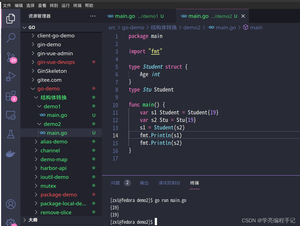Screen dimensions: 300x226
Task: Open the Search magnifier in activity bar
Action: [11, 38]
